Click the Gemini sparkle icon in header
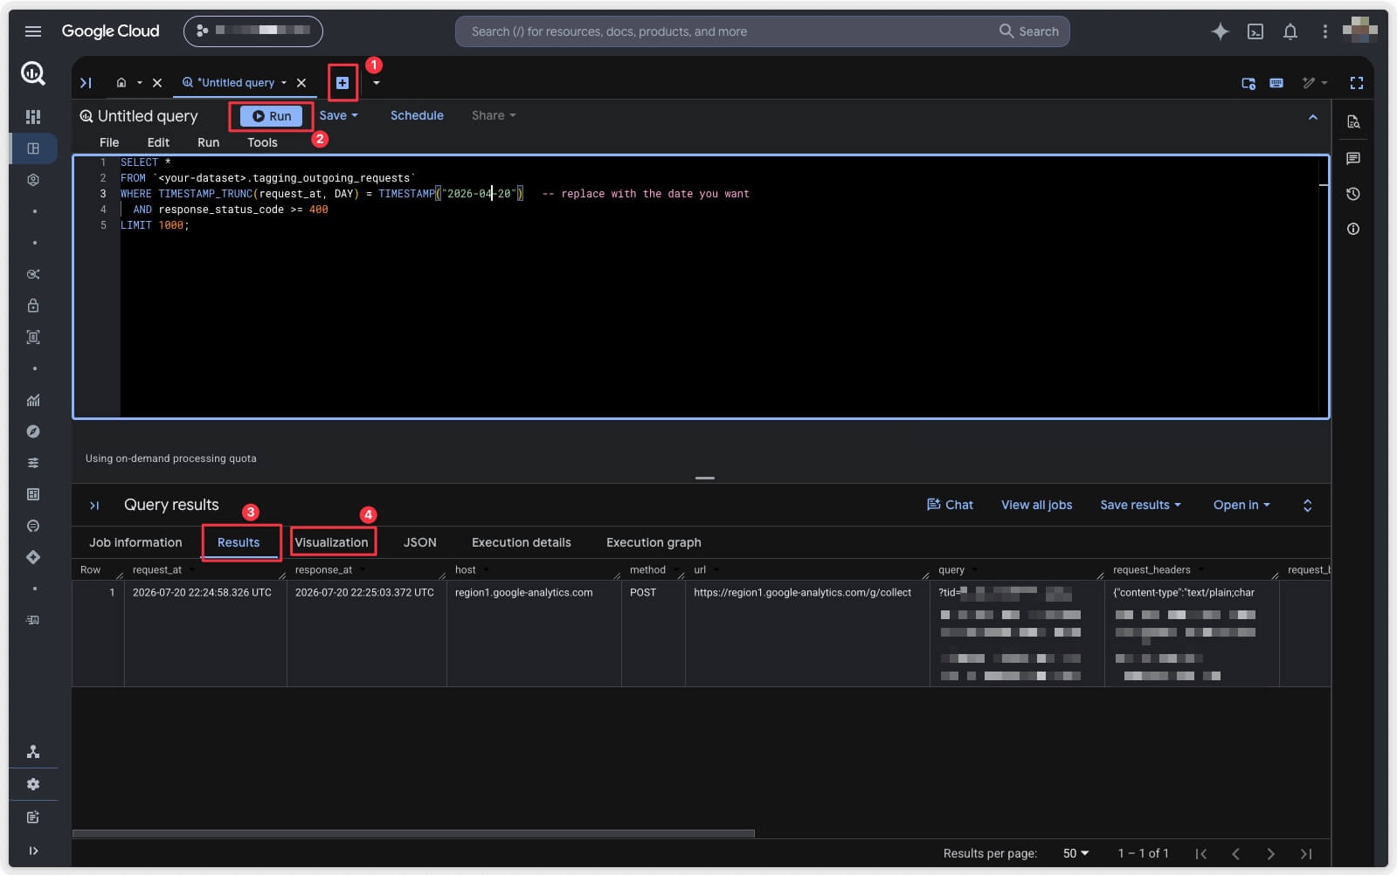Viewport: 1397px width, 875px height. tap(1220, 31)
